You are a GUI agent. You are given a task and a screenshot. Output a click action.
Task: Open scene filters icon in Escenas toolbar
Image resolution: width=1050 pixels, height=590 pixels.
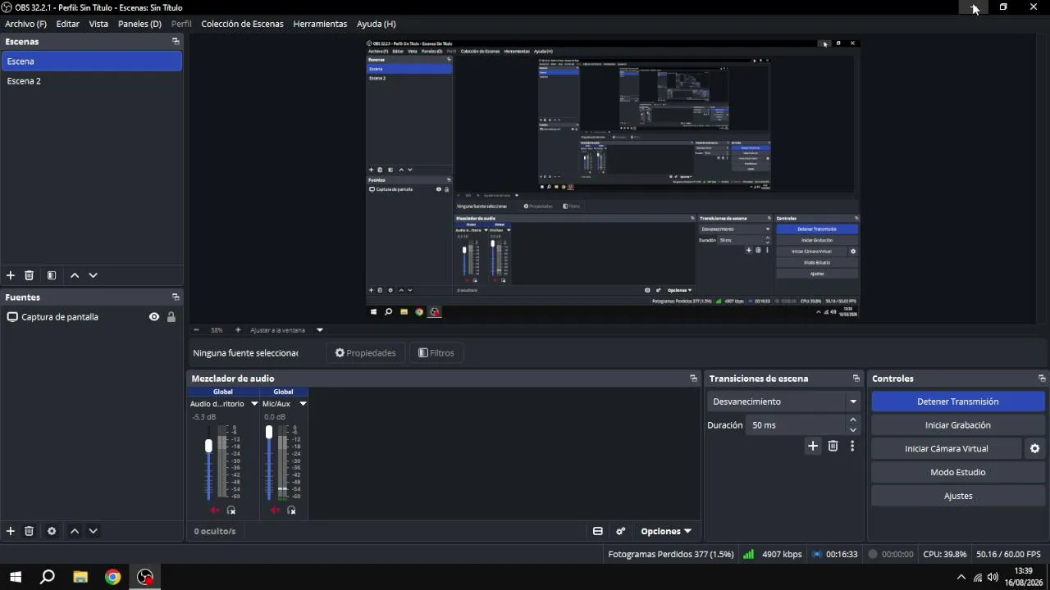[52, 275]
